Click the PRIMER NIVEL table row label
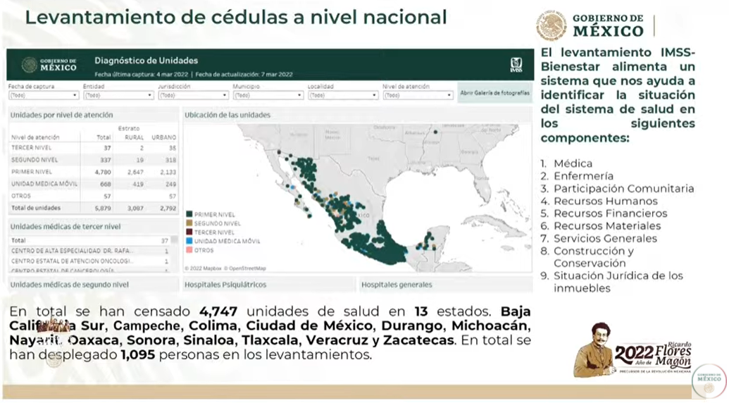 click(x=32, y=172)
